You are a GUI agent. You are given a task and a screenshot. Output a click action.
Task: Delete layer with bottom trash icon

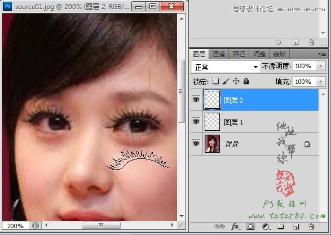click(311, 227)
